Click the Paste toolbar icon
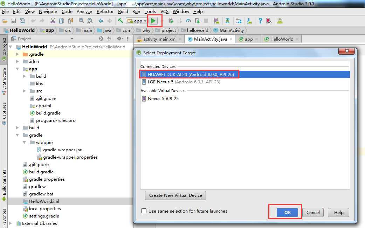365x228 pixels. coord(70,21)
